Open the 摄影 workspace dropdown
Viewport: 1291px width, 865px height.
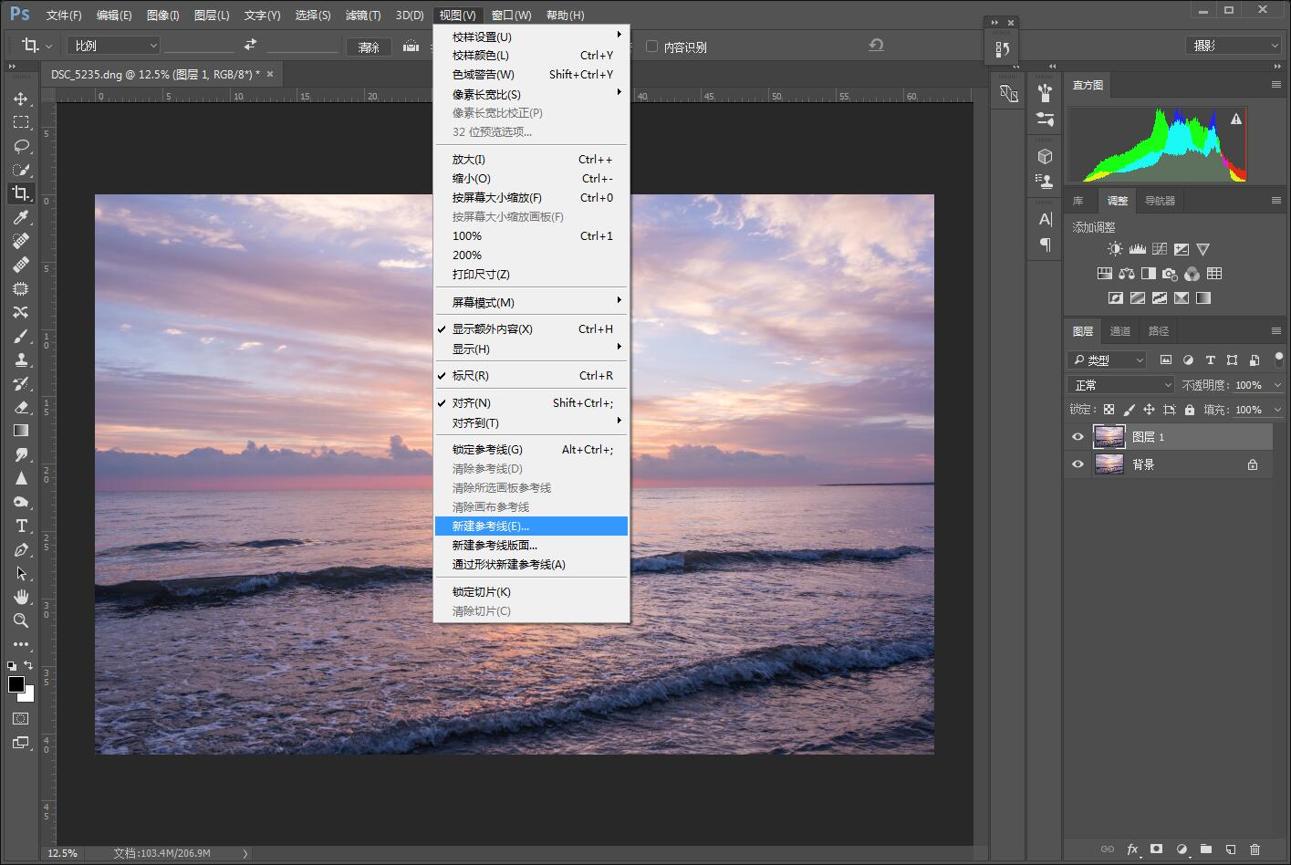tap(1234, 45)
